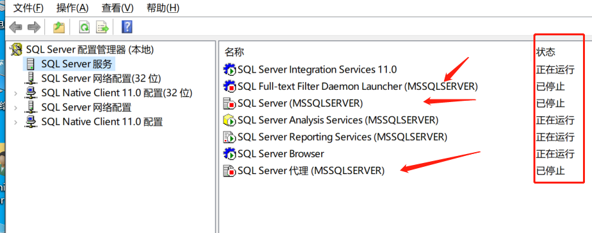This screenshot has width=592, height=233.
Task: Select SQL Server 配置管理器 (本地) root node
Action: tap(90, 49)
